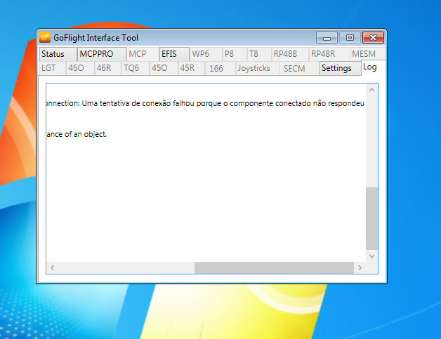The width and height of the screenshot is (441, 339).
Task: Open the Status tab
Action: coord(53,54)
